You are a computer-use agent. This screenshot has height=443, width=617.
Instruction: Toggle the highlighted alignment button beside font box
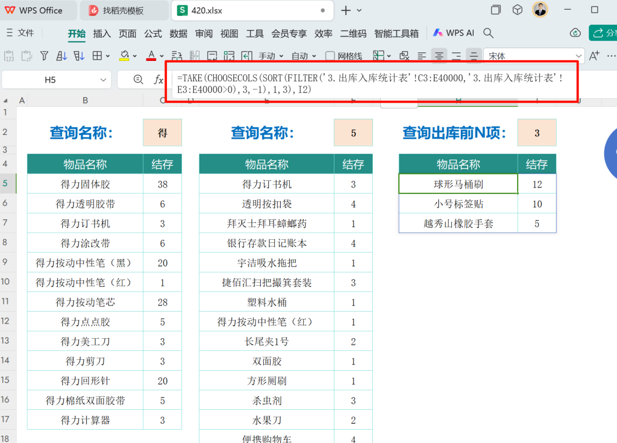click(x=474, y=56)
